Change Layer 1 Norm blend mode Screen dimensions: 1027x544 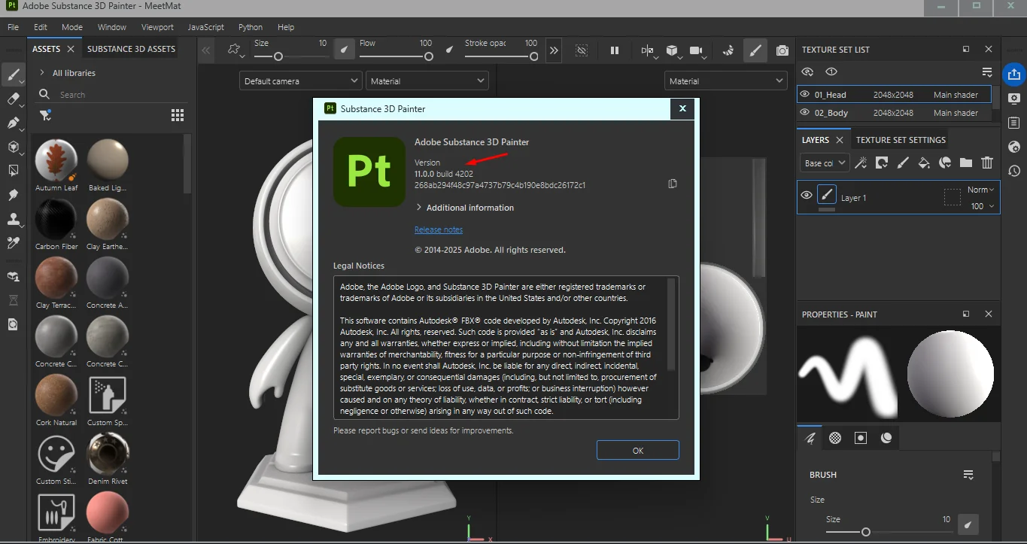981,190
